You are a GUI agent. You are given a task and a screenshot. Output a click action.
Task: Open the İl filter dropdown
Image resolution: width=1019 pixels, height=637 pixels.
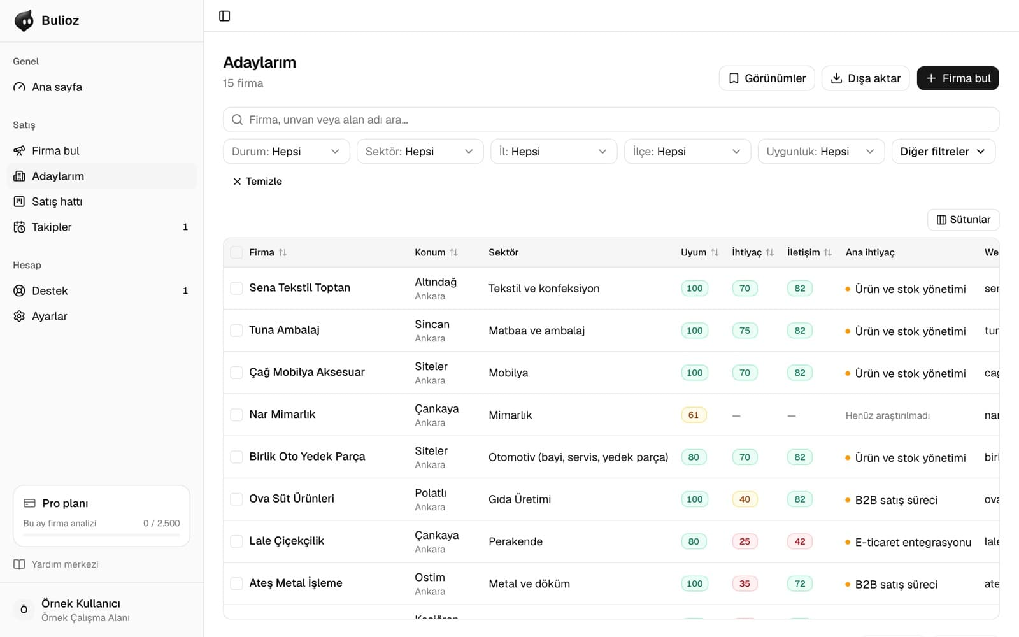pos(554,152)
